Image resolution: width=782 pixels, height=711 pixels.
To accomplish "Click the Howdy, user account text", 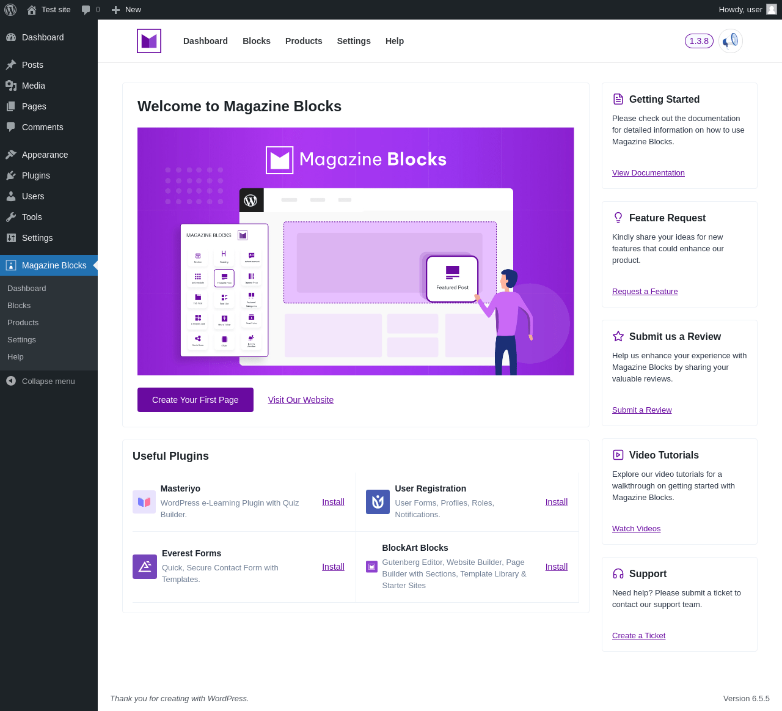I will 740,10.
